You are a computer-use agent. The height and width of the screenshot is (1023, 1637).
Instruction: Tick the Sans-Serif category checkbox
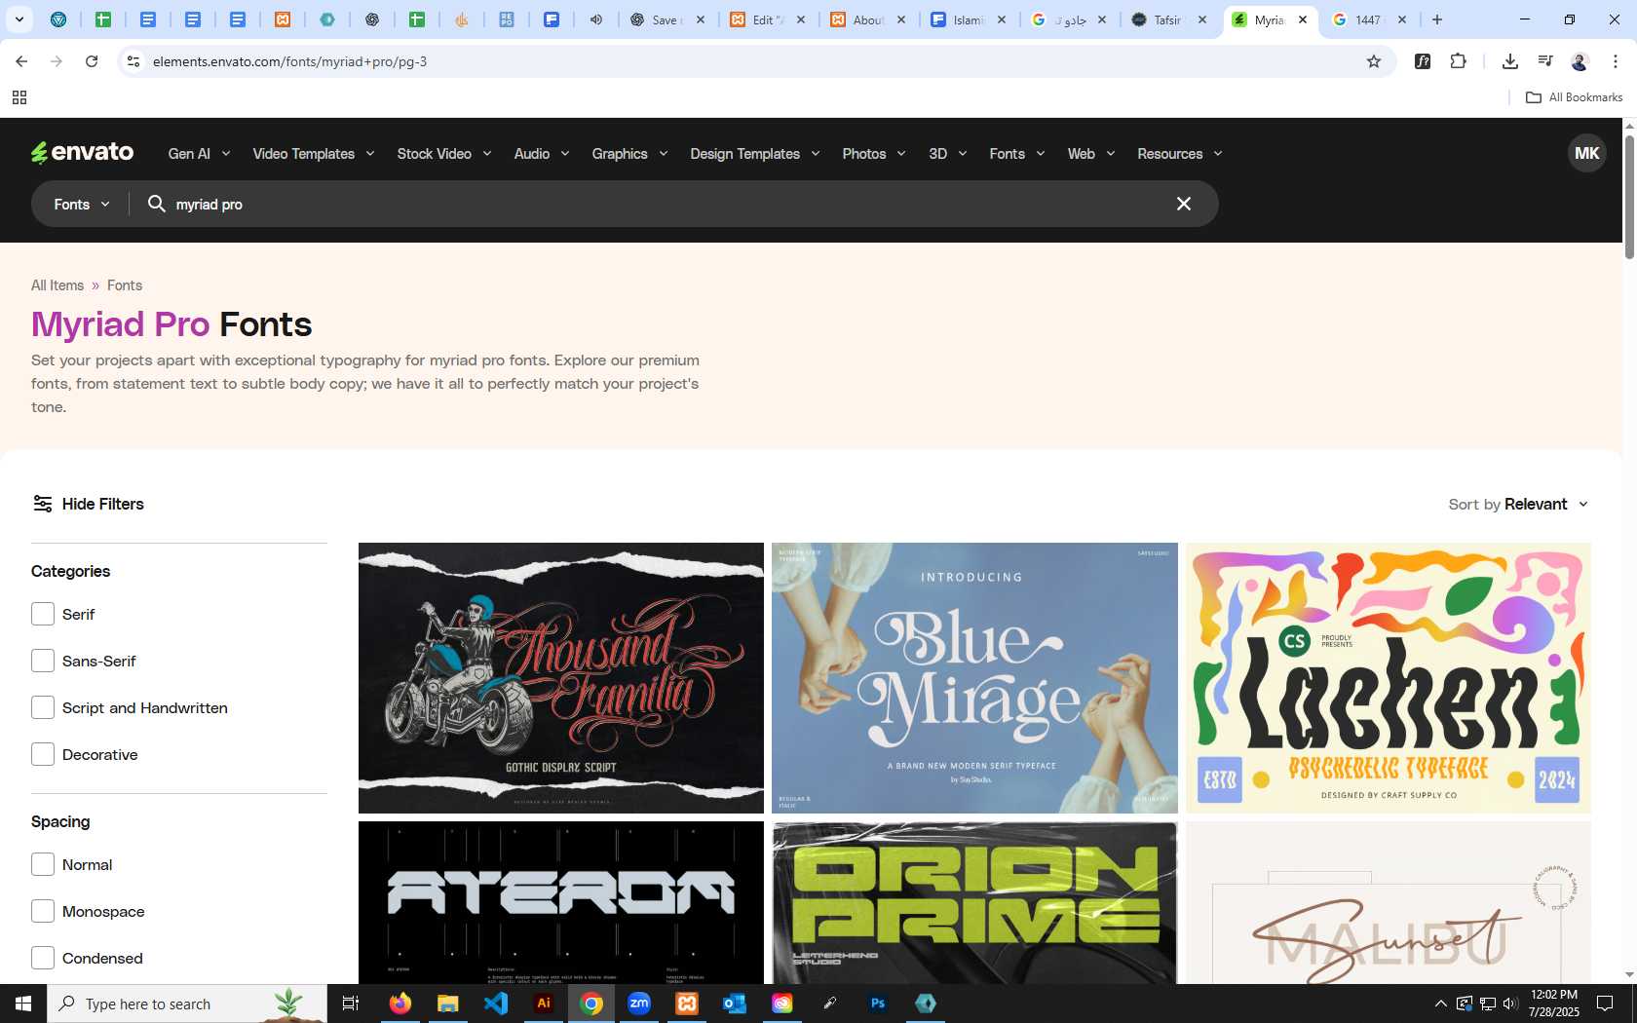[x=43, y=661]
